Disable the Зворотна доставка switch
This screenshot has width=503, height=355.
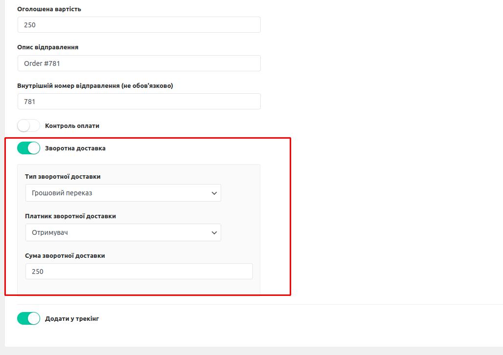pos(28,148)
